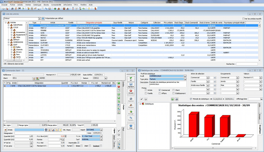
Task: Sort by Désignation principale column header
Action: pos(94,23)
